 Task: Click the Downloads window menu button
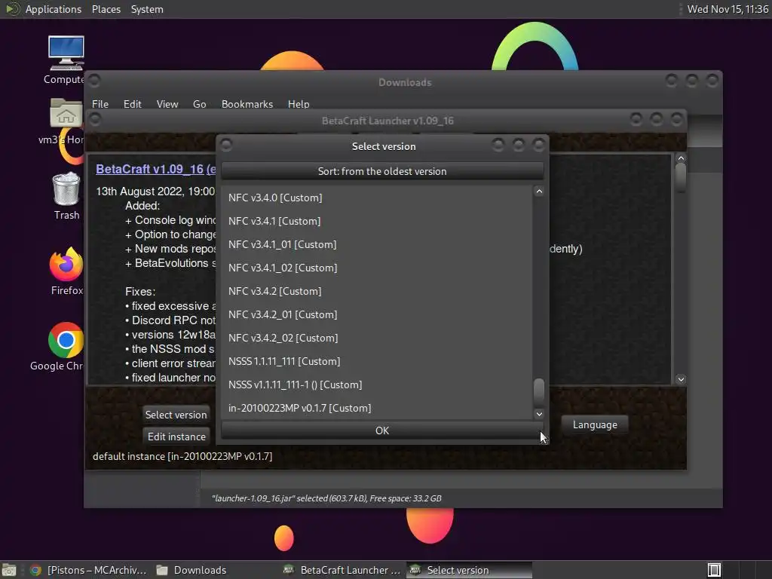coord(94,80)
